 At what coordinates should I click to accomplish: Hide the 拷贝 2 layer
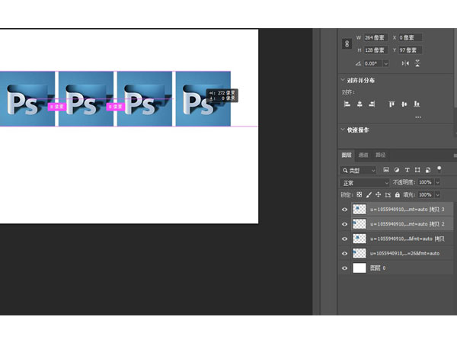[344, 224]
